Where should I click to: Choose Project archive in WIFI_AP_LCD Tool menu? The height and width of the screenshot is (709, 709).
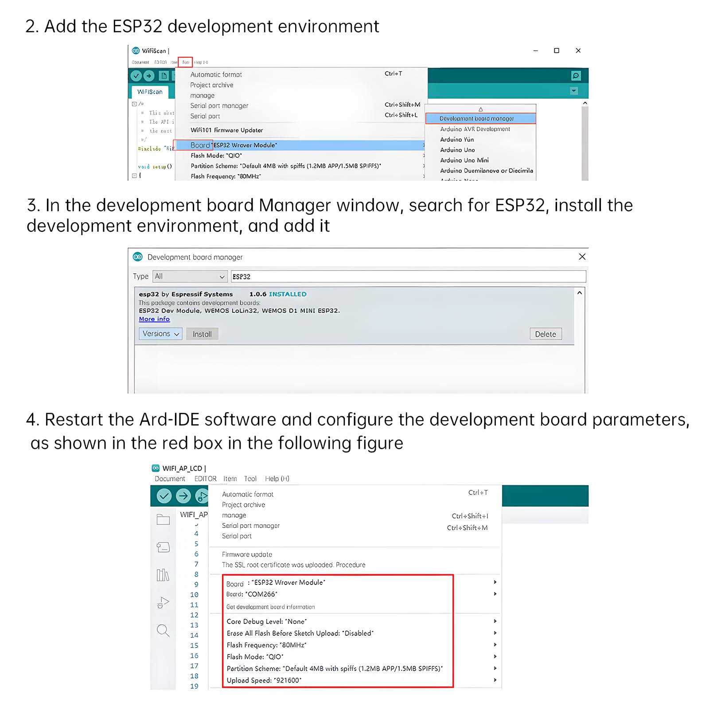243,505
